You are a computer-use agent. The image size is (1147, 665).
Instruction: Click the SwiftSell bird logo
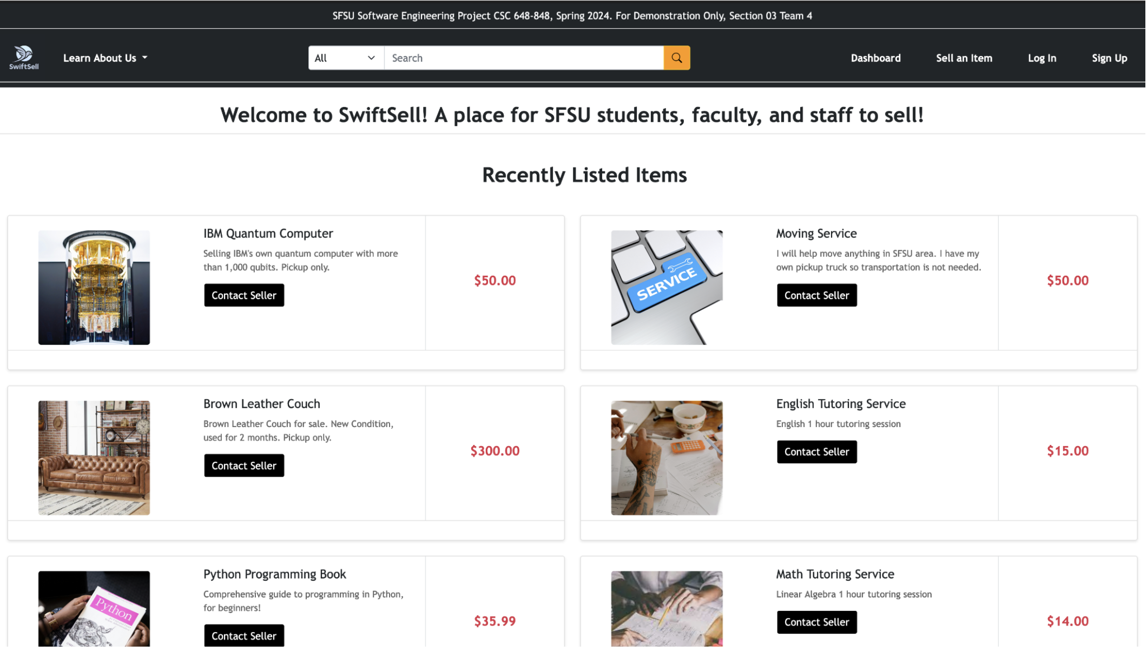24,57
